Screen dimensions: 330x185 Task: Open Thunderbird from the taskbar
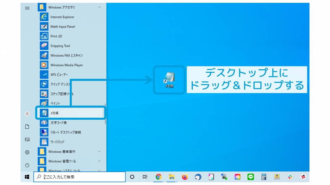198,177
